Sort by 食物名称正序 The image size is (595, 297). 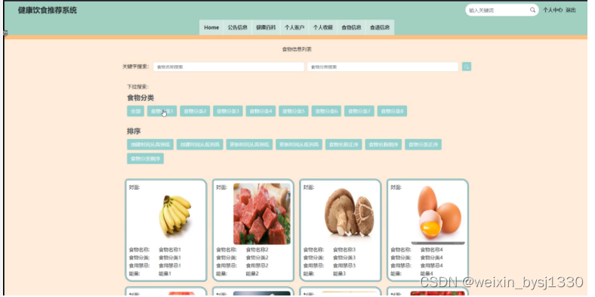click(x=344, y=144)
